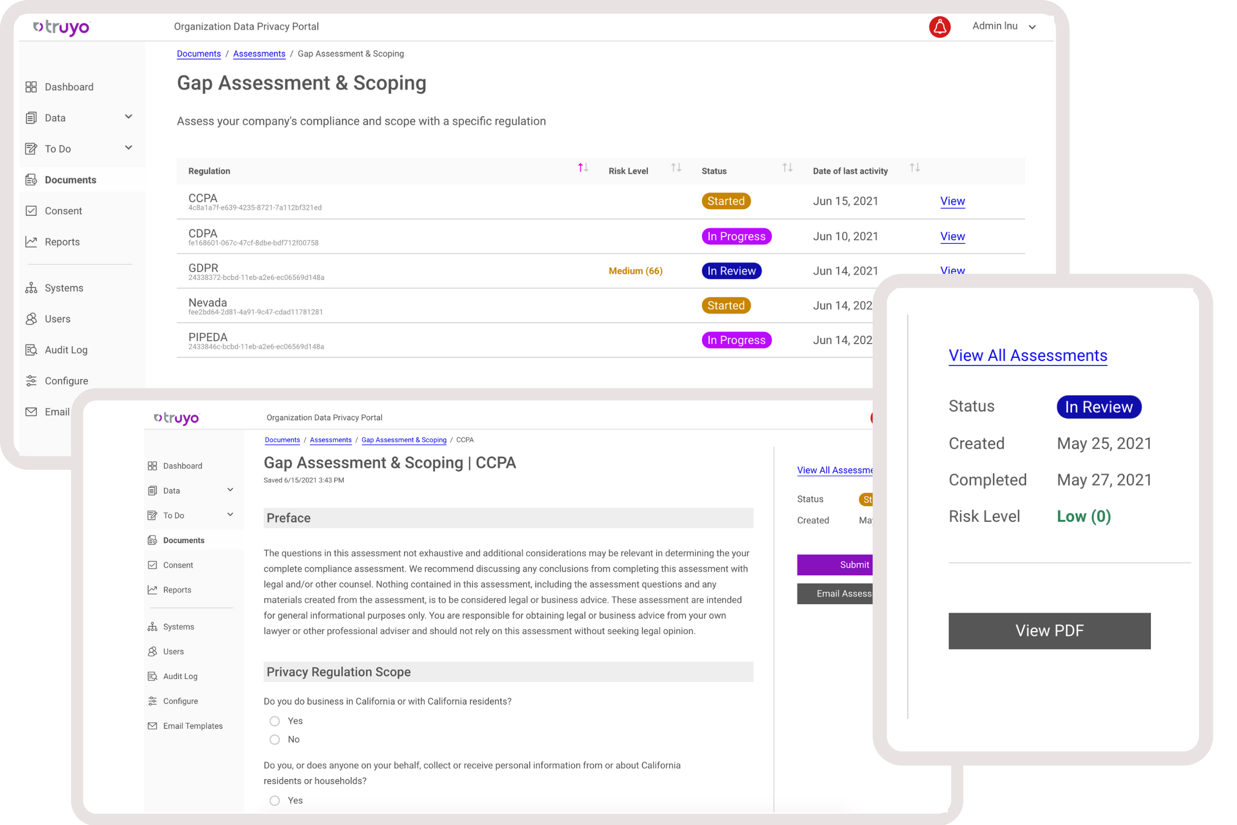Click the Assessments breadcrumb in the top window

click(x=259, y=54)
